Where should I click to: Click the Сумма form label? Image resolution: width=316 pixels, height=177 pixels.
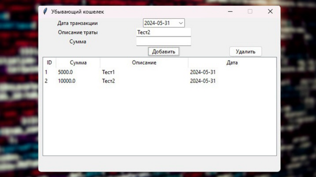tap(78, 41)
